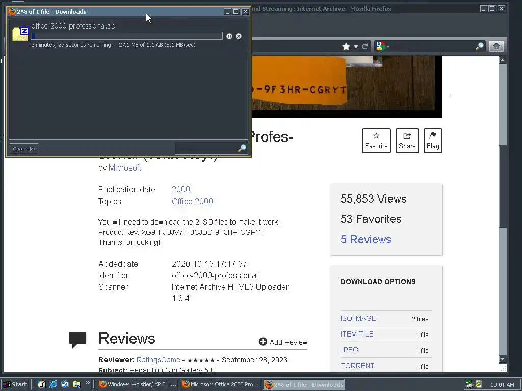Click the product key photo thumbnail

(347, 87)
